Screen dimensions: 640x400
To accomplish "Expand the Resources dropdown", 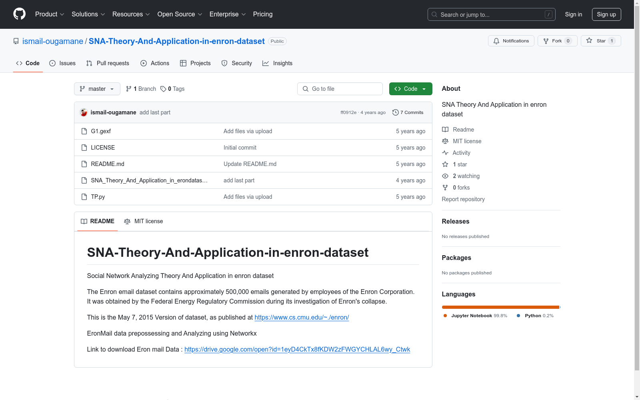I will [x=131, y=14].
